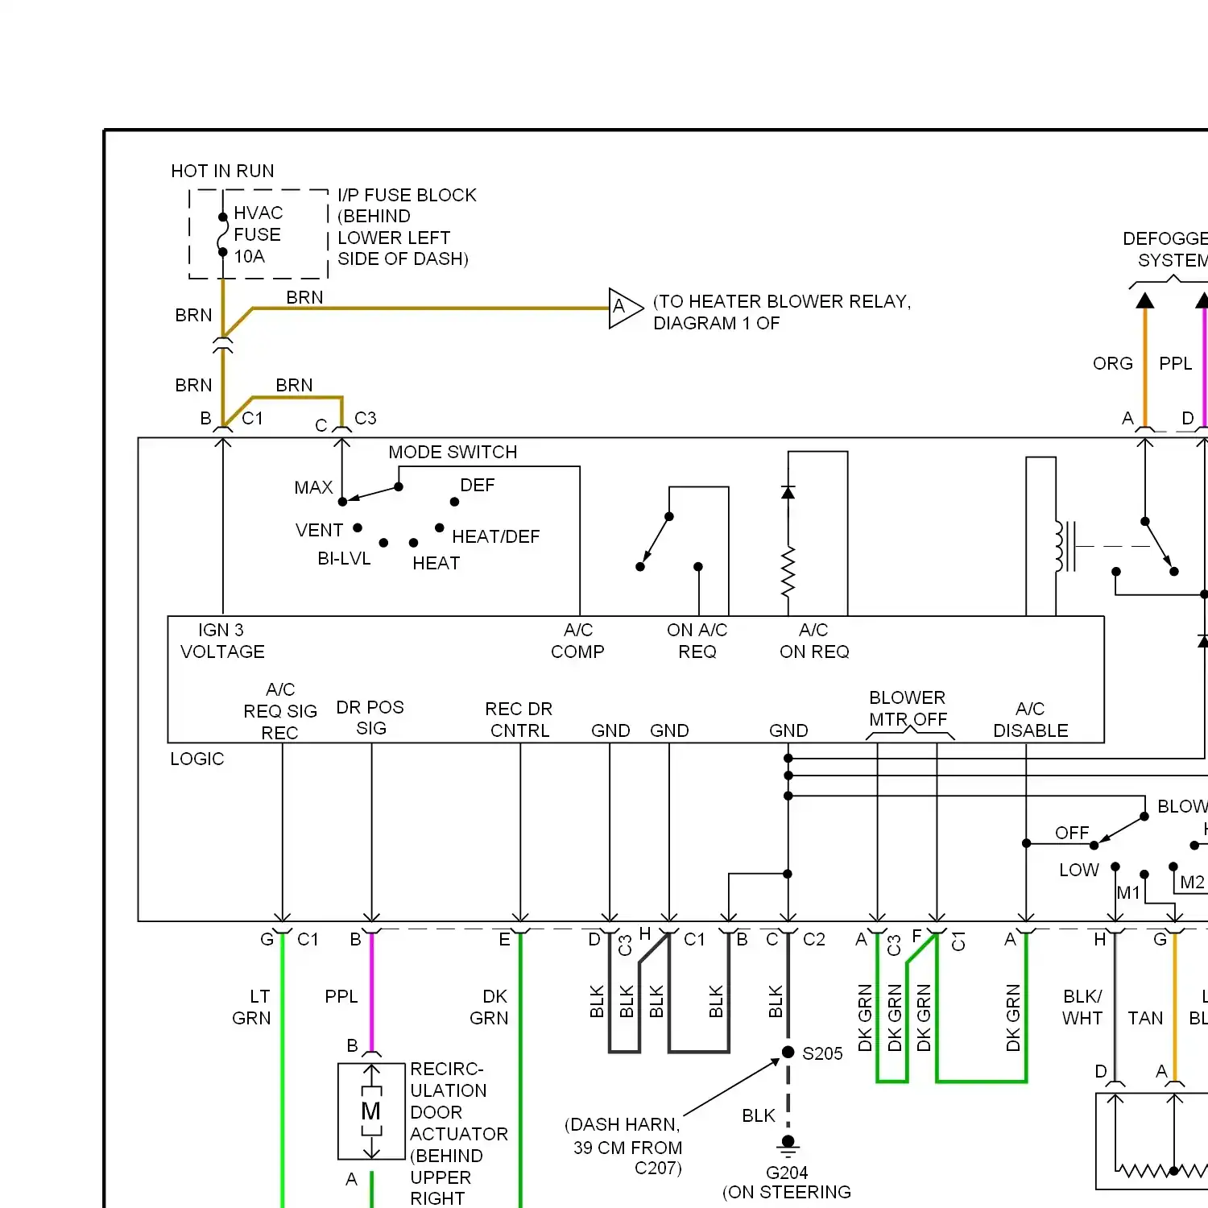The image size is (1208, 1208).
Task: Click the relay coil symbol
Action: coord(1065,546)
